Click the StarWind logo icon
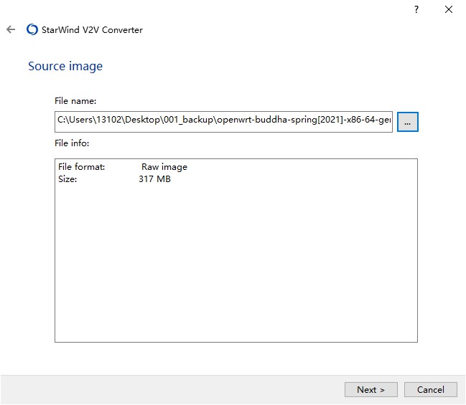This screenshot has width=466, height=405. pyautogui.click(x=32, y=30)
